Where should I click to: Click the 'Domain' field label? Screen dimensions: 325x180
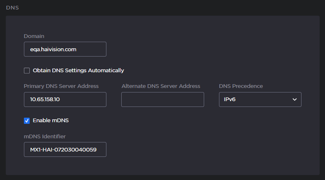[34, 36]
